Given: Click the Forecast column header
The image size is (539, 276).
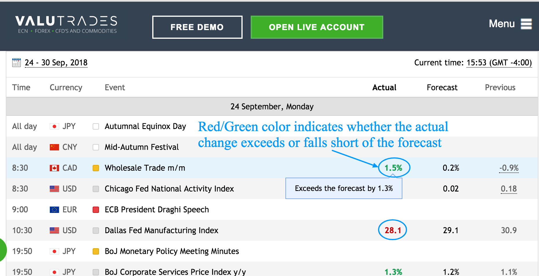Looking at the screenshot, I should (x=442, y=87).
